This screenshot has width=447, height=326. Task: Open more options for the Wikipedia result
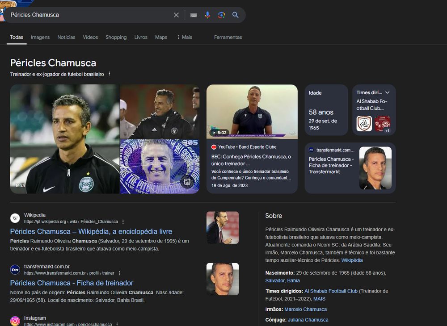123,222
